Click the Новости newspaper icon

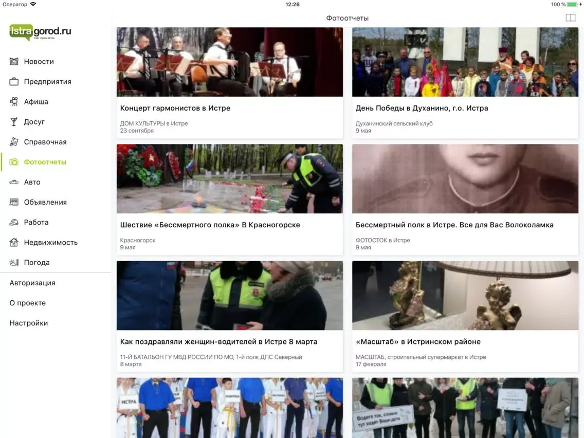coord(14,62)
